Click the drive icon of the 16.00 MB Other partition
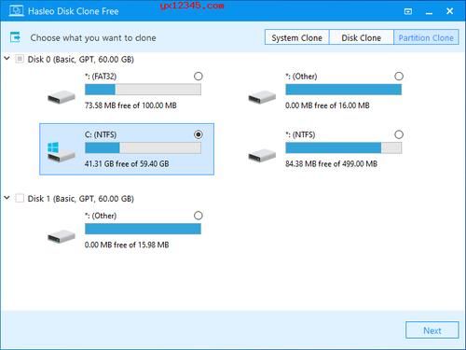Image resolution: width=466 pixels, height=350 pixels. point(262,97)
